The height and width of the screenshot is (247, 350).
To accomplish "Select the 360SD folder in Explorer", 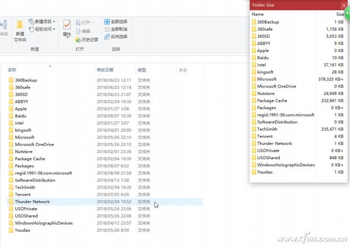I will [x=18, y=95].
